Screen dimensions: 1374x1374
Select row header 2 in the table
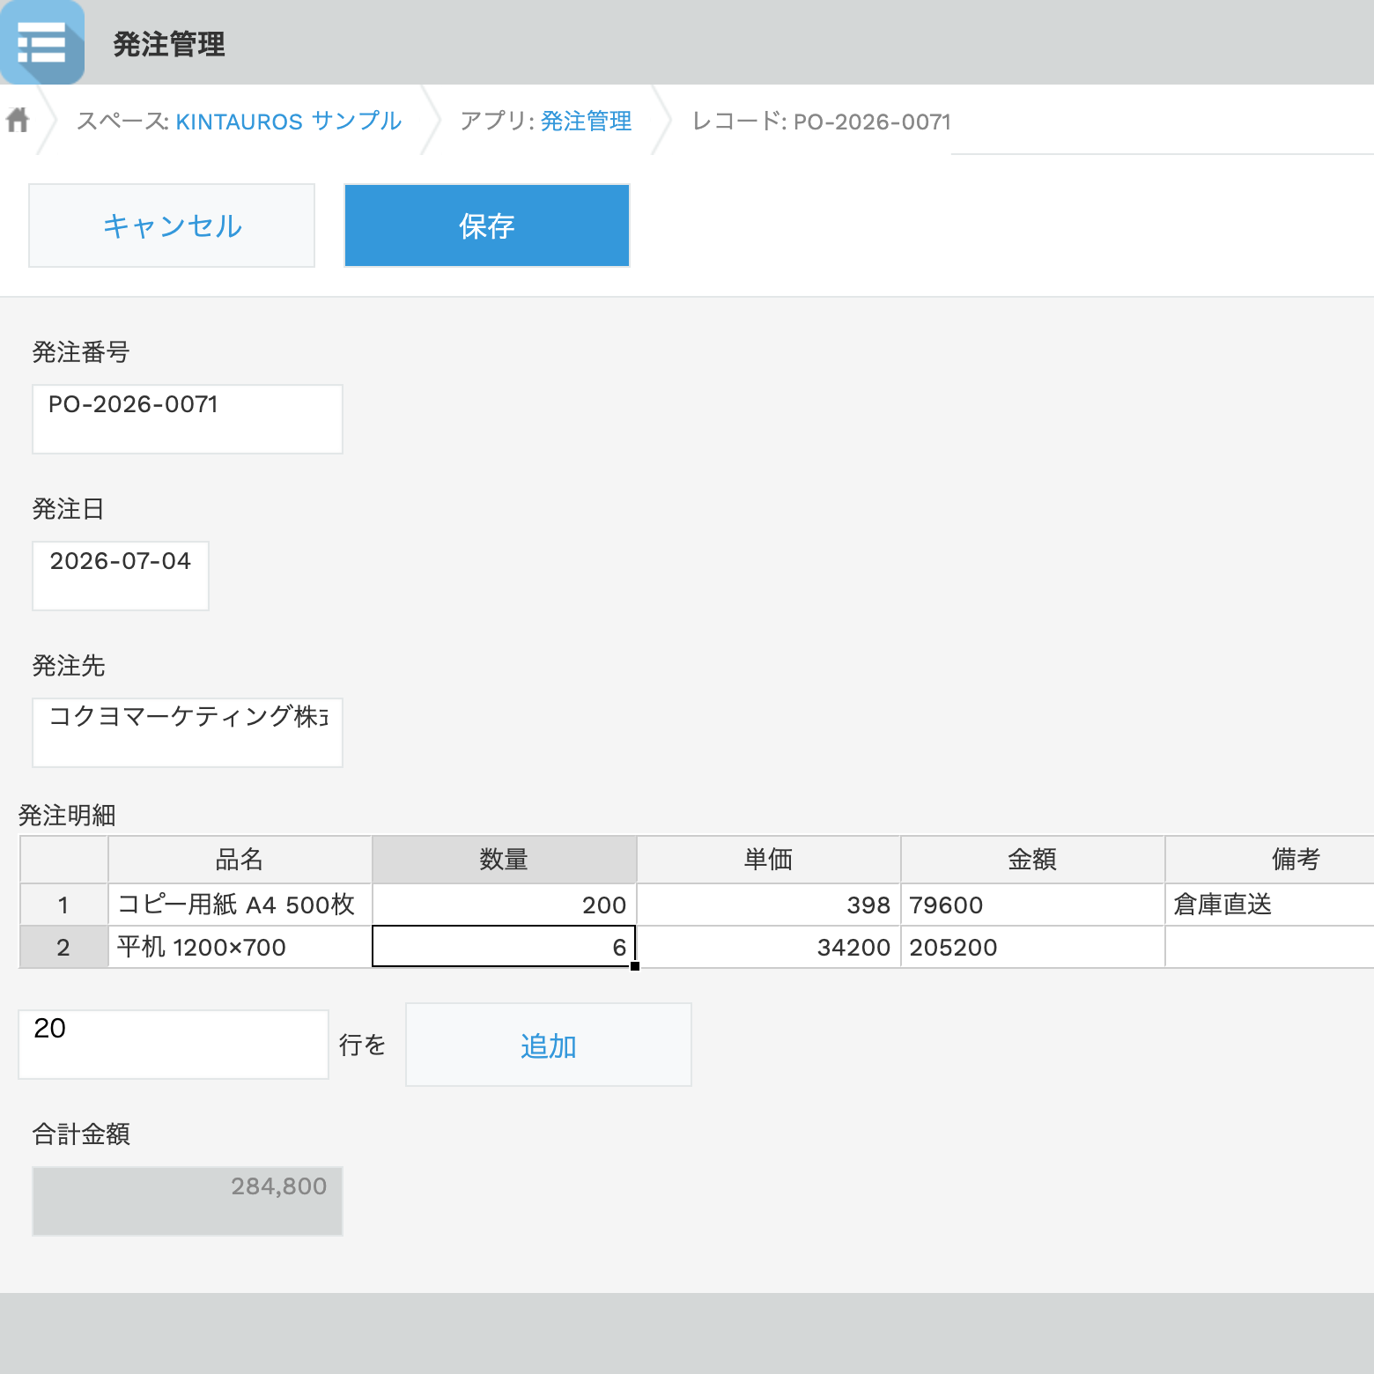pos(63,947)
